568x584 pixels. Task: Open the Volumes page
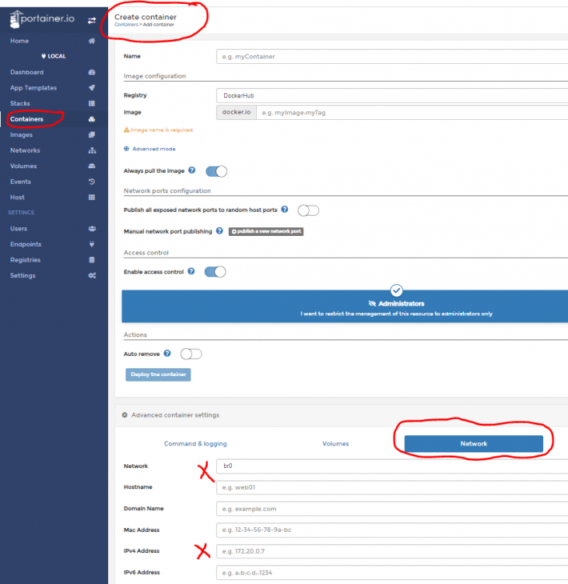pos(23,166)
